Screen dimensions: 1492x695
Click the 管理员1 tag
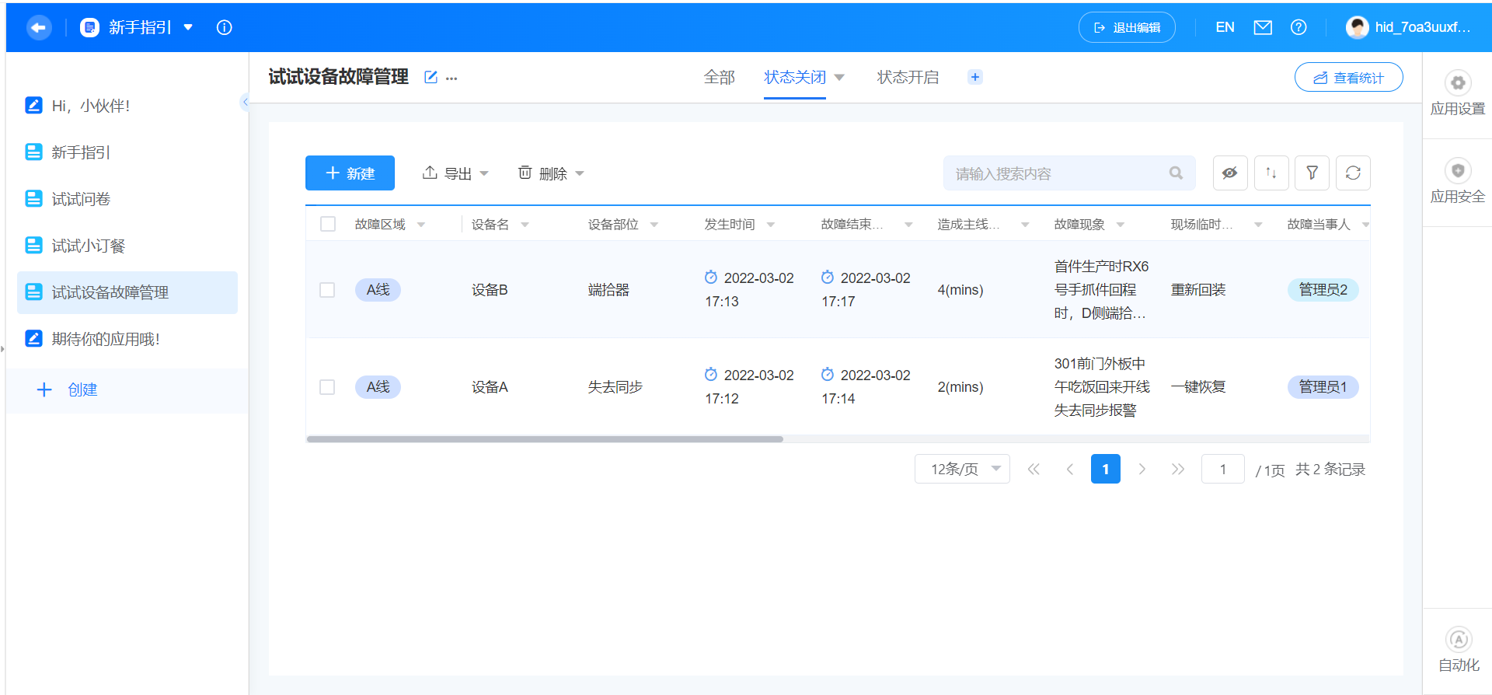point(1323,387)
